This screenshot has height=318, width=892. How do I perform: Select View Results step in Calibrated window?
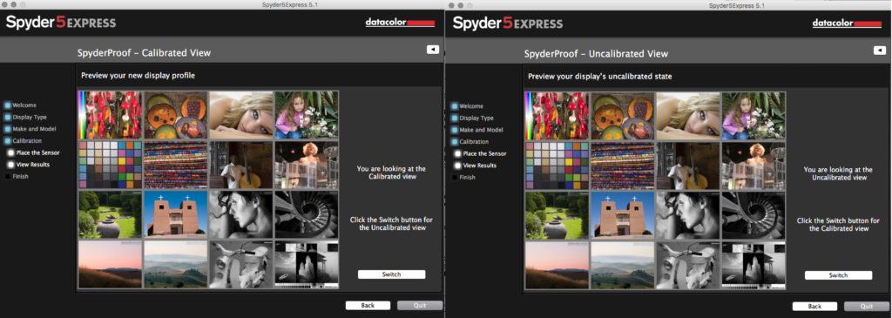pyautogui.click(x=29, y=165)
